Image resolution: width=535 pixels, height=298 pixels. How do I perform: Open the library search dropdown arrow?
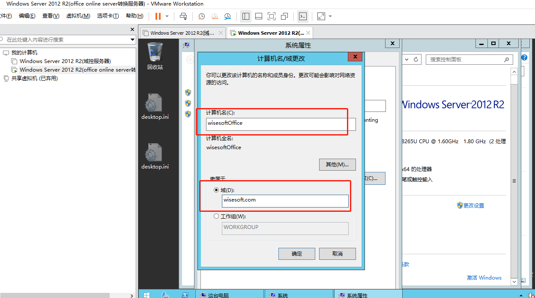(132, 39)
